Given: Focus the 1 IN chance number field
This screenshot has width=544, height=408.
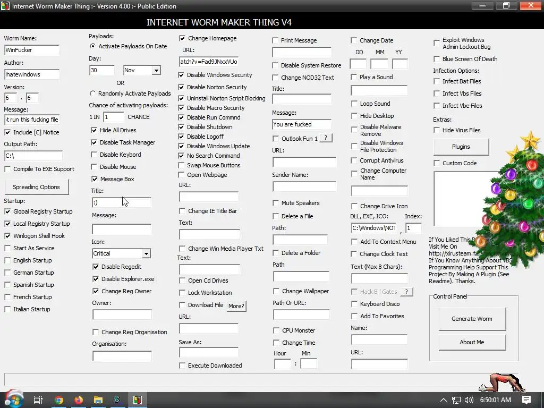Looking at the screenshot, I should click(114, 117).
